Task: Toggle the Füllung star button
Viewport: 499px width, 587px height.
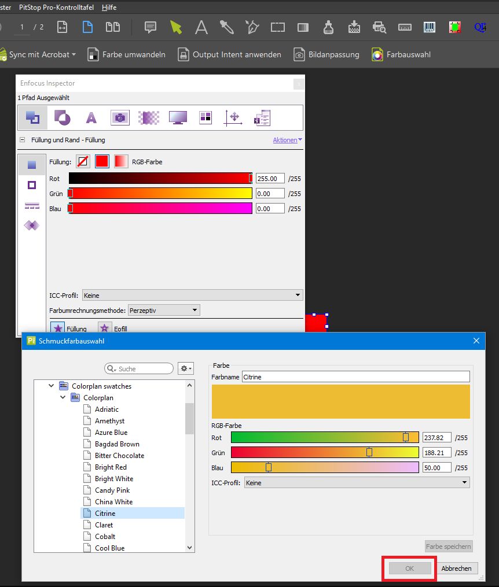Action: 58,328
